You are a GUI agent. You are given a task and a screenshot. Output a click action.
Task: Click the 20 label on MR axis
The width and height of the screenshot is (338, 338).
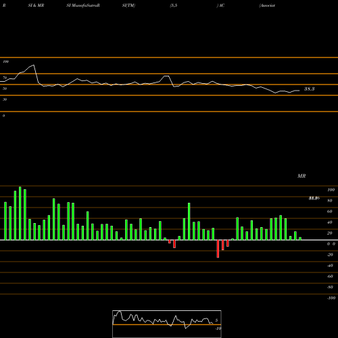(329, 233)
